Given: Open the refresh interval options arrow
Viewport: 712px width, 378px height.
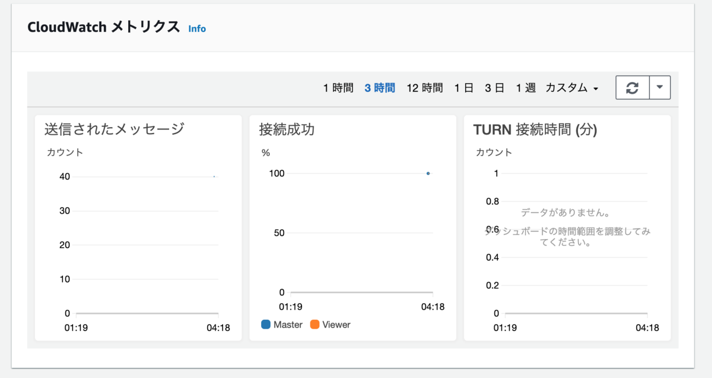Looking at the screenshot, I should (x=660, y=87).
